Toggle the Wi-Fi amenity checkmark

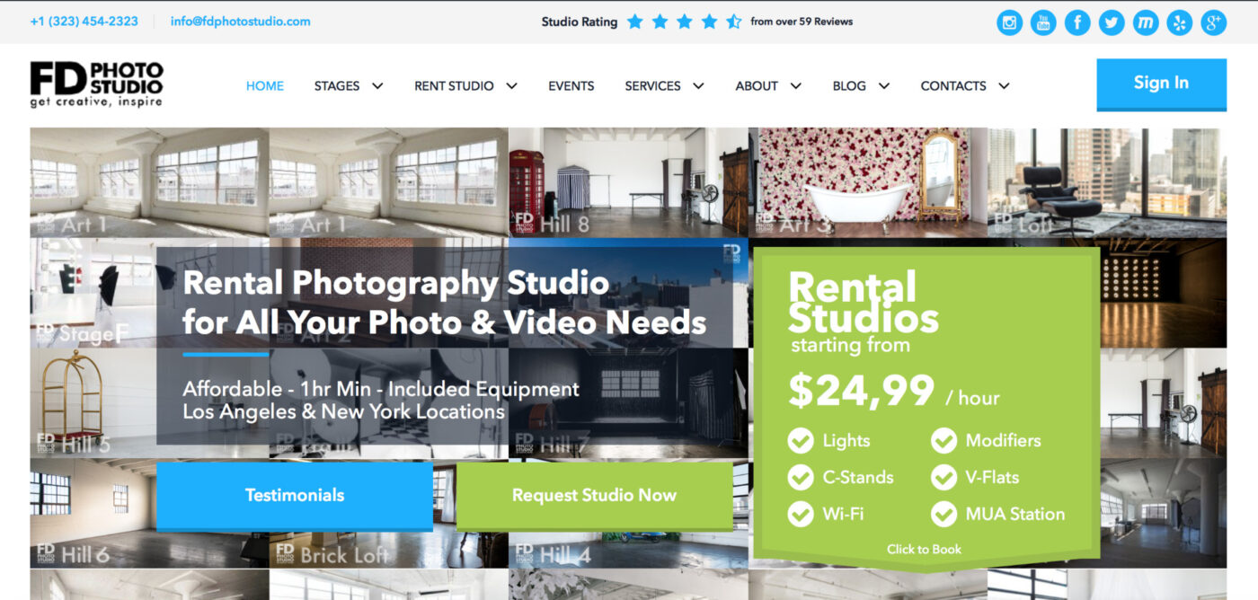[x=801, y=515]
